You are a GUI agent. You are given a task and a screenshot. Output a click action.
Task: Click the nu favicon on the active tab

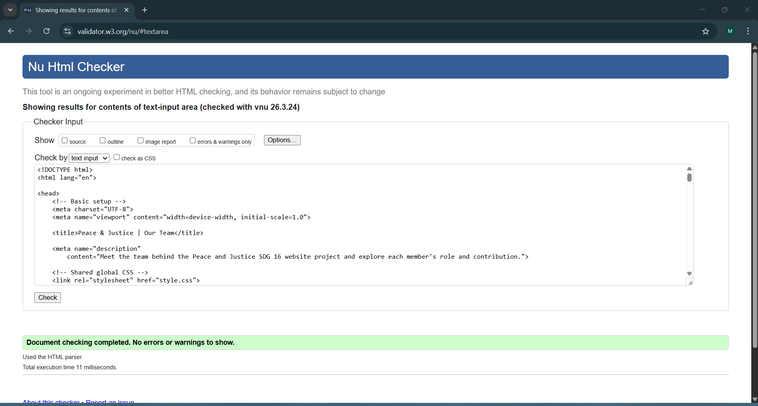pyautogui.click(x=27, y=10)
